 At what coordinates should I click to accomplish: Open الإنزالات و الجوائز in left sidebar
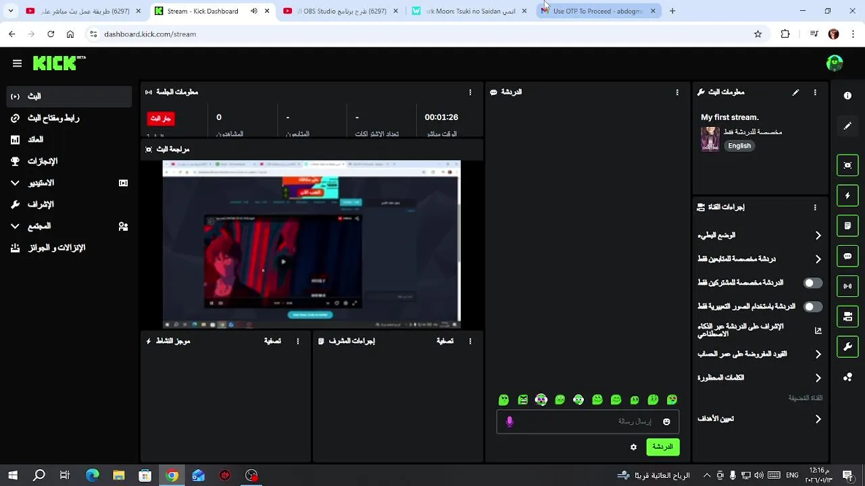click(x=69, y=248)
